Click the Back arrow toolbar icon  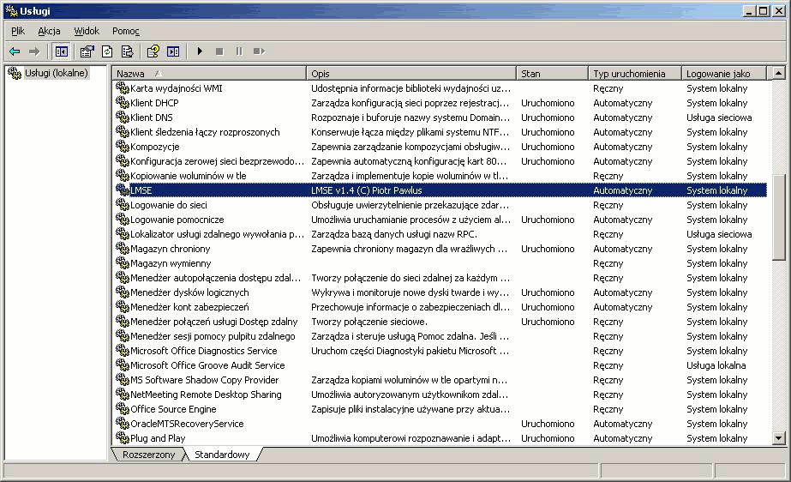point(15,51)
